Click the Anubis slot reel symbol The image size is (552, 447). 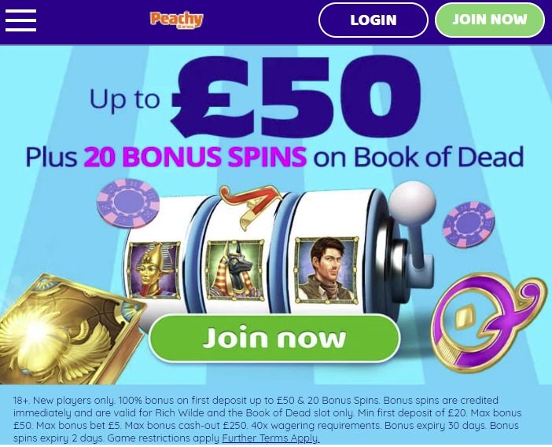[235, 270]
